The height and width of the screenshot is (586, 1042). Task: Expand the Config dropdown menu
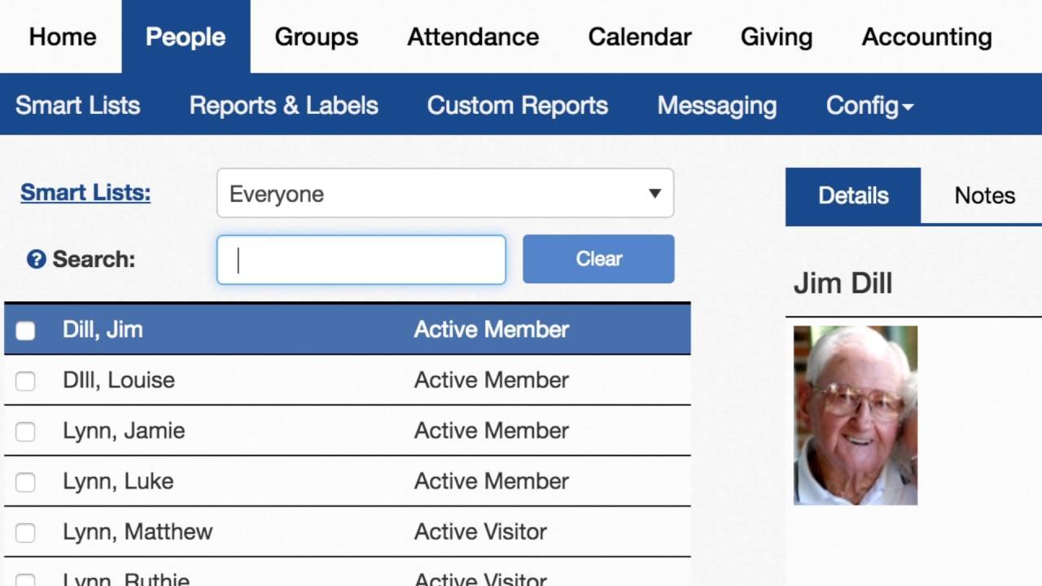(x=869, y=106)
